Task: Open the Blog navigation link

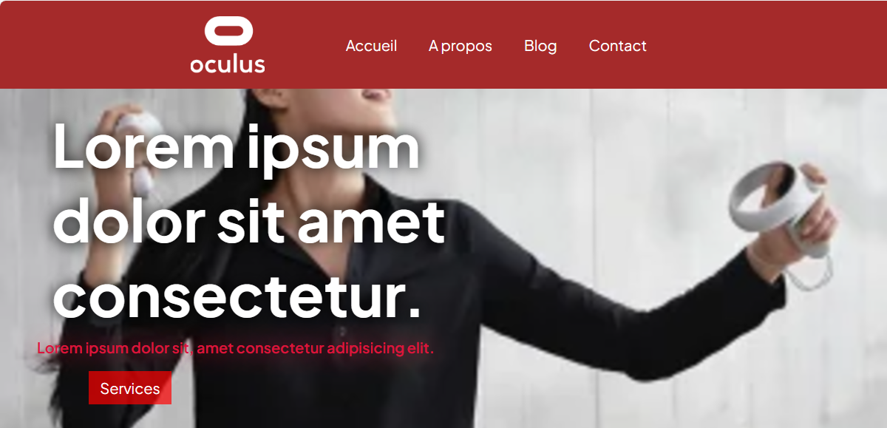Action: point(540,46)
